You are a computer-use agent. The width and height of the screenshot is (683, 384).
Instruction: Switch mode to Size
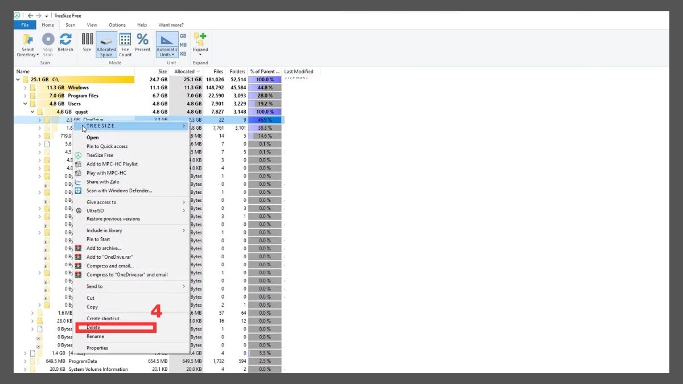click(87, 43)
